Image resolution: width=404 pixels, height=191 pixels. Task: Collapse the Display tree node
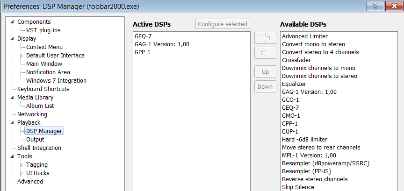[x=12, y=39]
